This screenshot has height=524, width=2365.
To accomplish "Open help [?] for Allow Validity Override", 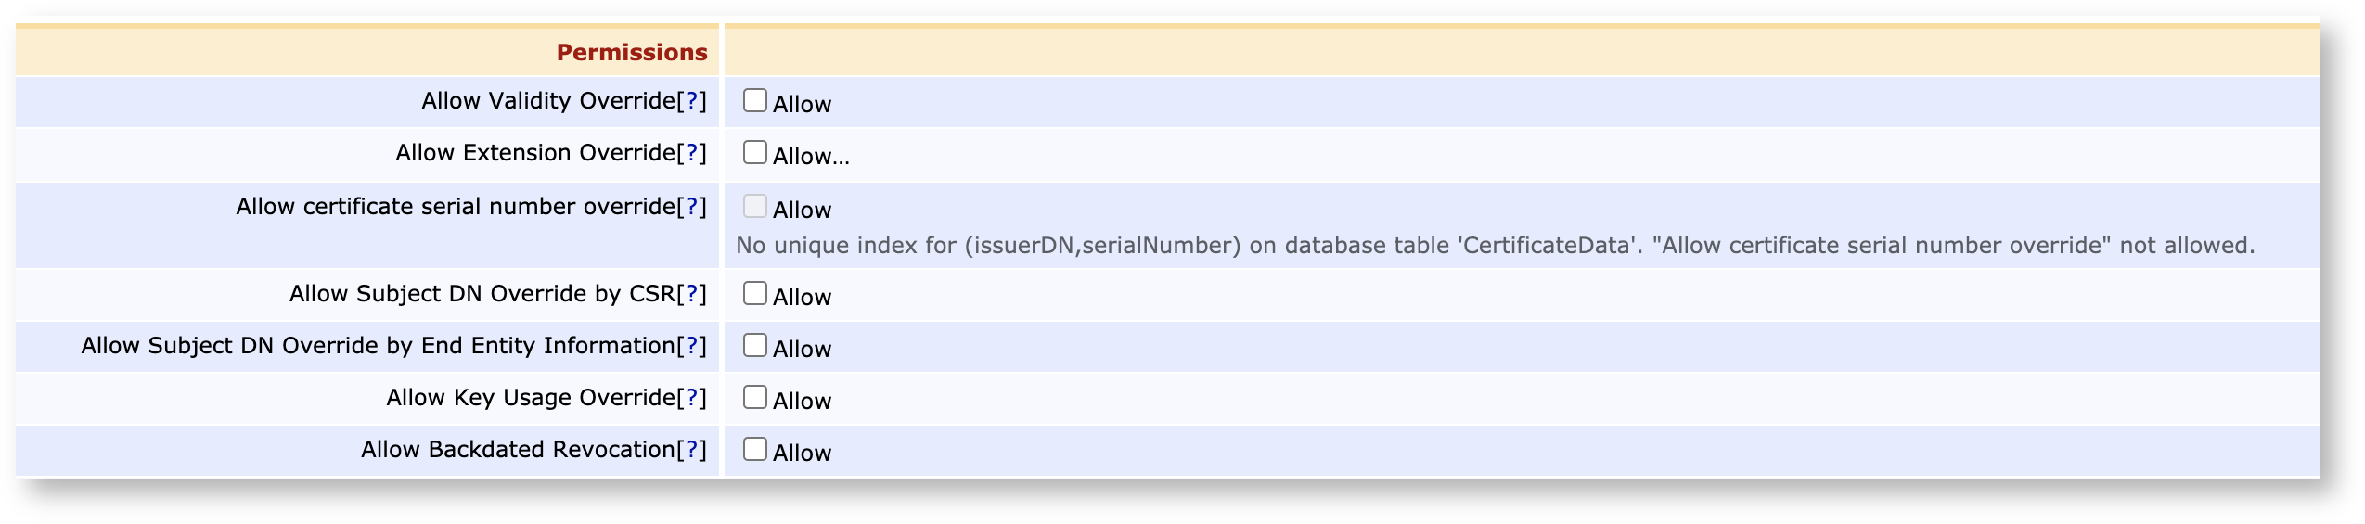I will 691,101.
